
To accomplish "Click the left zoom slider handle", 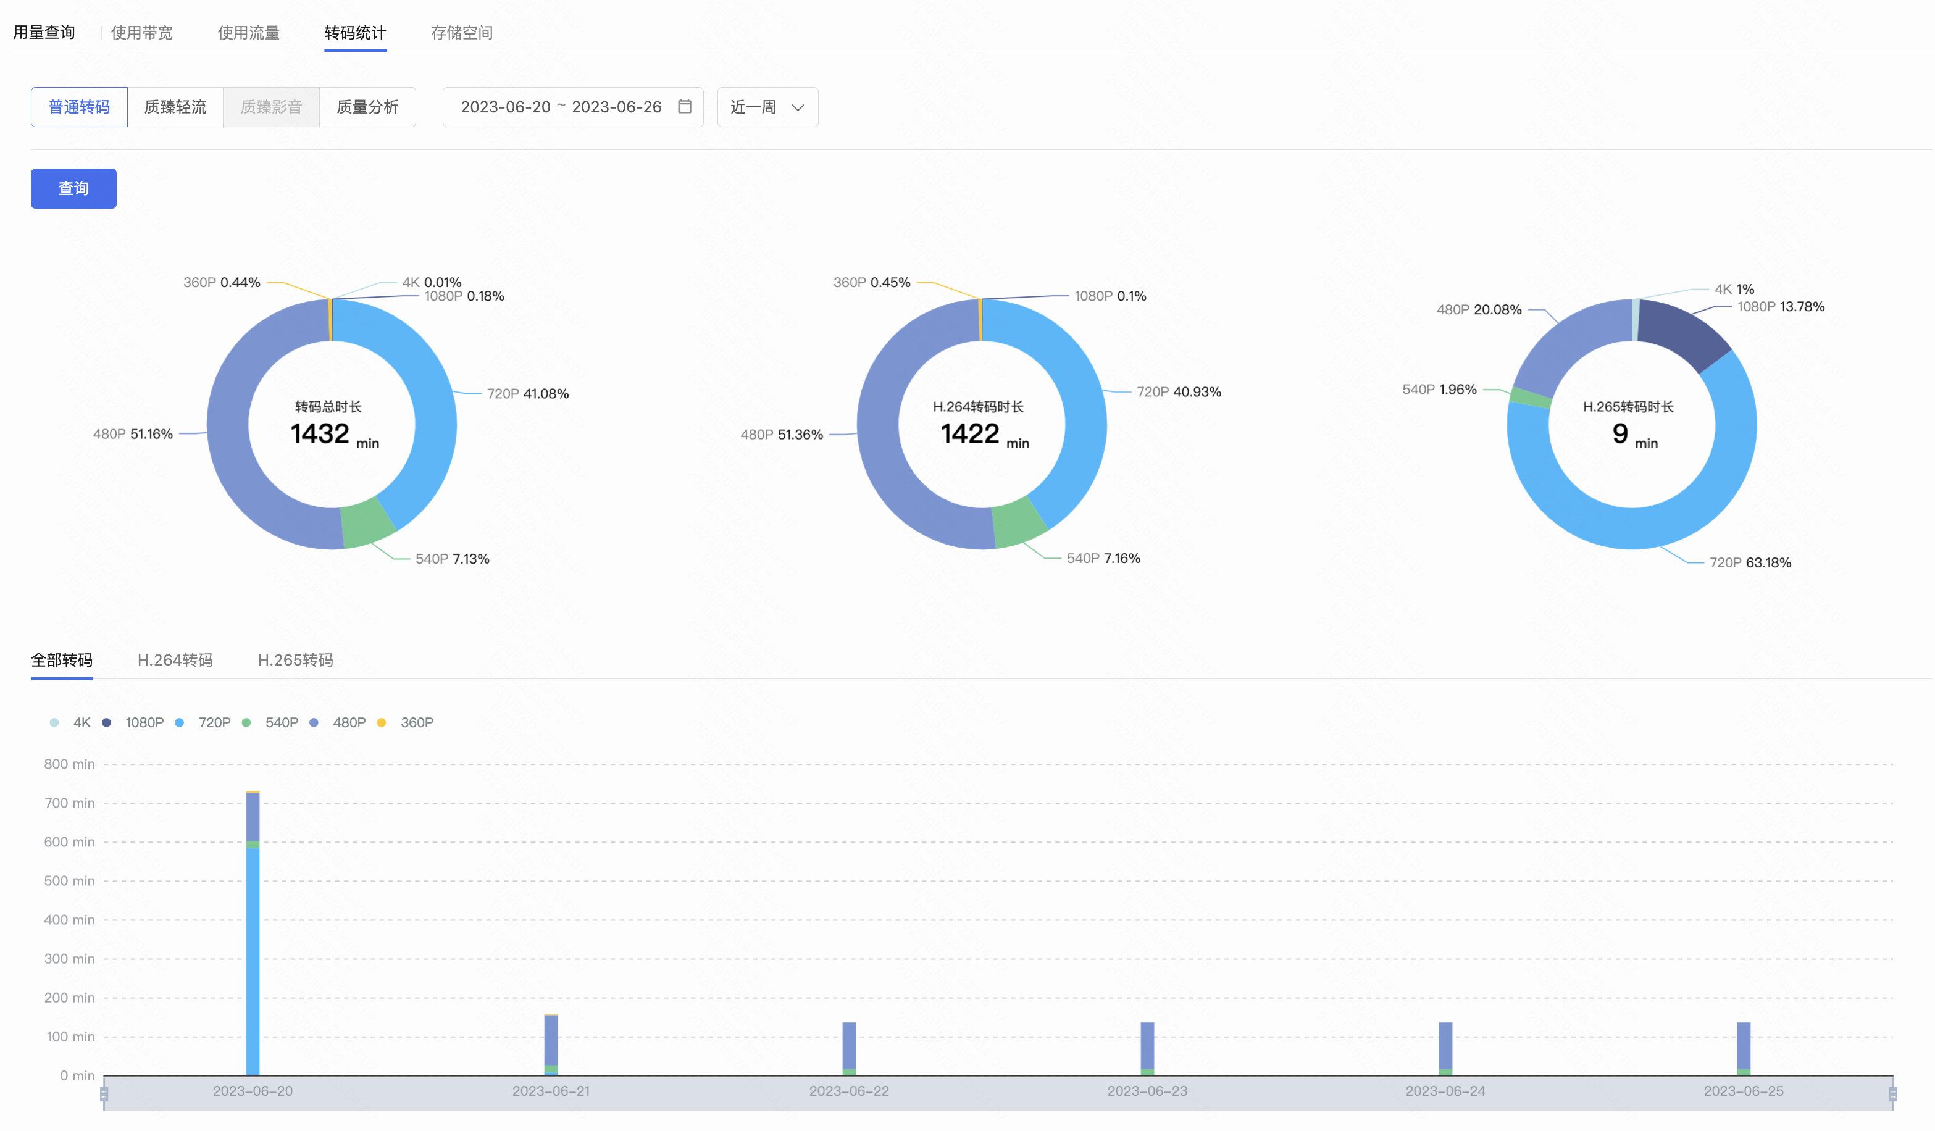I will pyautogui.click(x=104, y=1094).
